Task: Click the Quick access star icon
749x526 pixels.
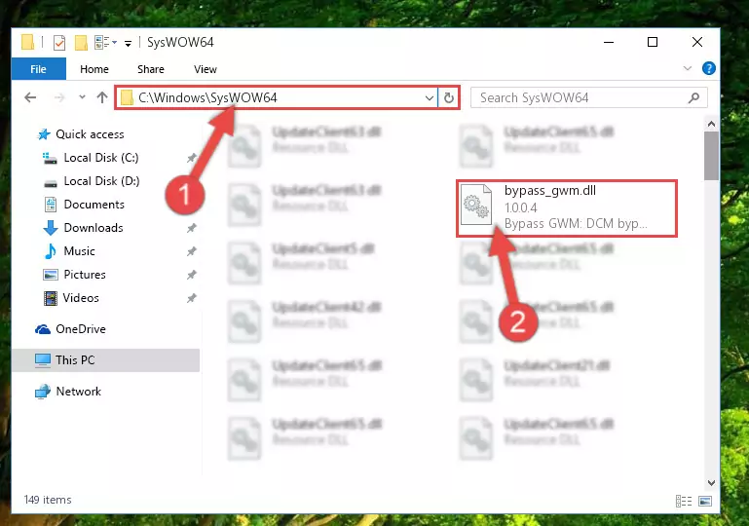Action: pos(44,134)
